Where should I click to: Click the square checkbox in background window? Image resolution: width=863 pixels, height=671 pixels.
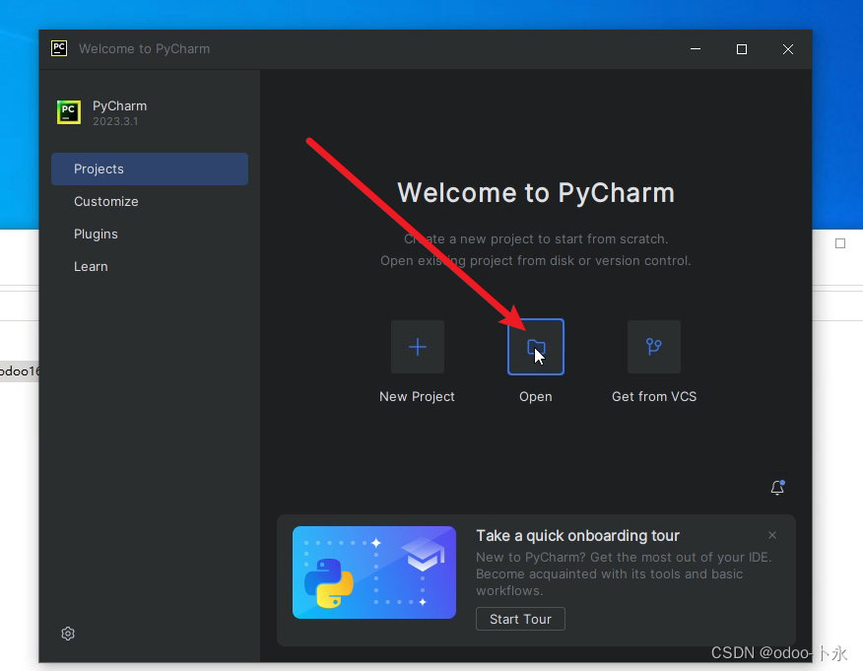click(840, 243)
